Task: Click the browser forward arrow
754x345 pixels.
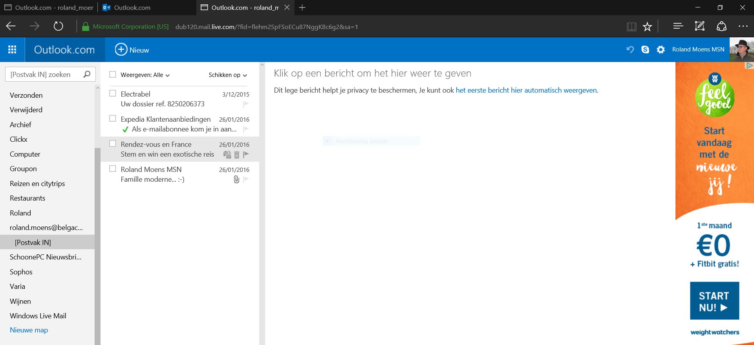Action: click(x=35, y=26)
